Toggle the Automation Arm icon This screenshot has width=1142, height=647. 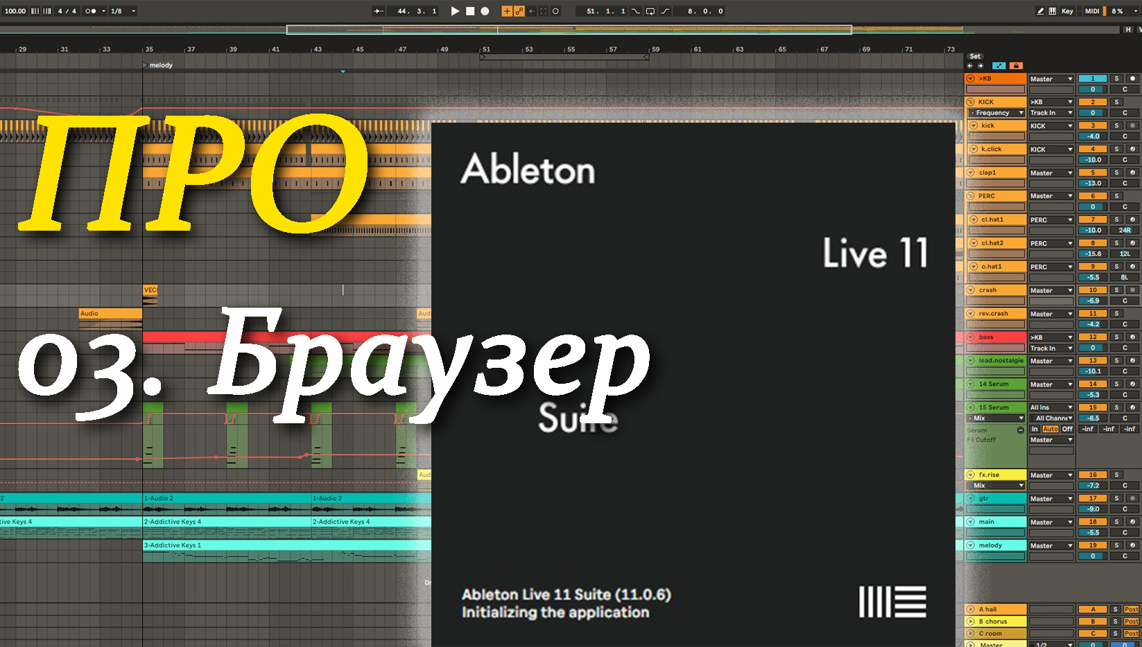pos(519,11)
